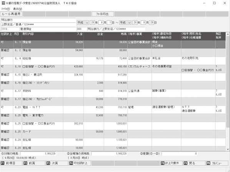The image size is (230, 172).
Task: Click the deposit amount 382,313
Action: (x=78, y=124)
